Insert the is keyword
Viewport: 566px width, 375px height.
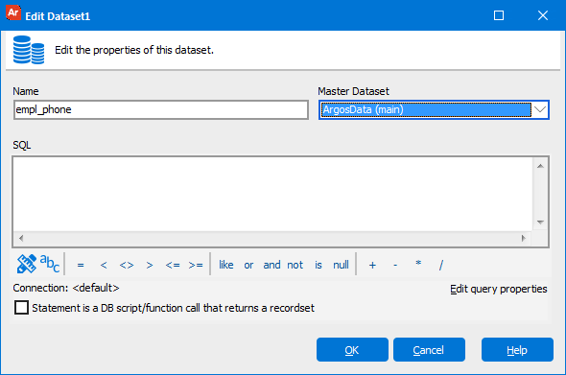[318, 265]
